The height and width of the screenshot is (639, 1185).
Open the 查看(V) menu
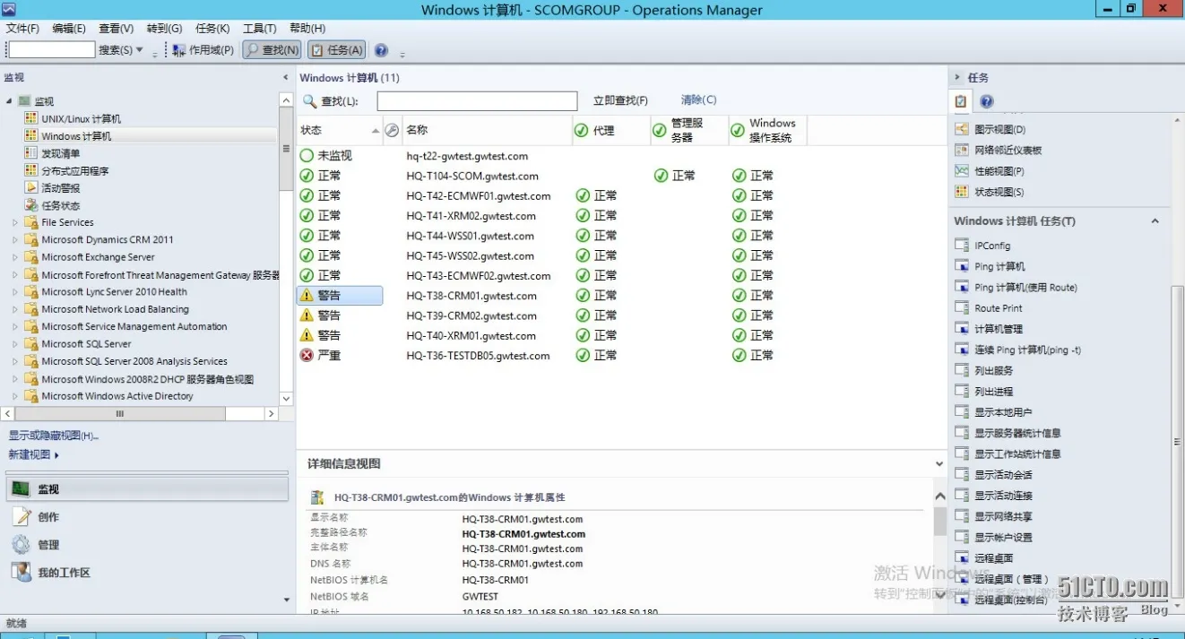116,28
